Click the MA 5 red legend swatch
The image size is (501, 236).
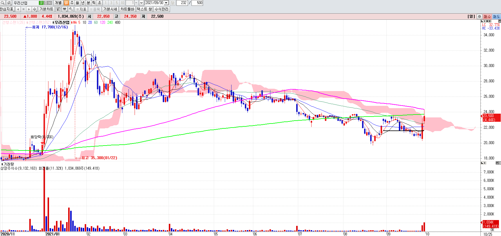(x=72, y=22)
